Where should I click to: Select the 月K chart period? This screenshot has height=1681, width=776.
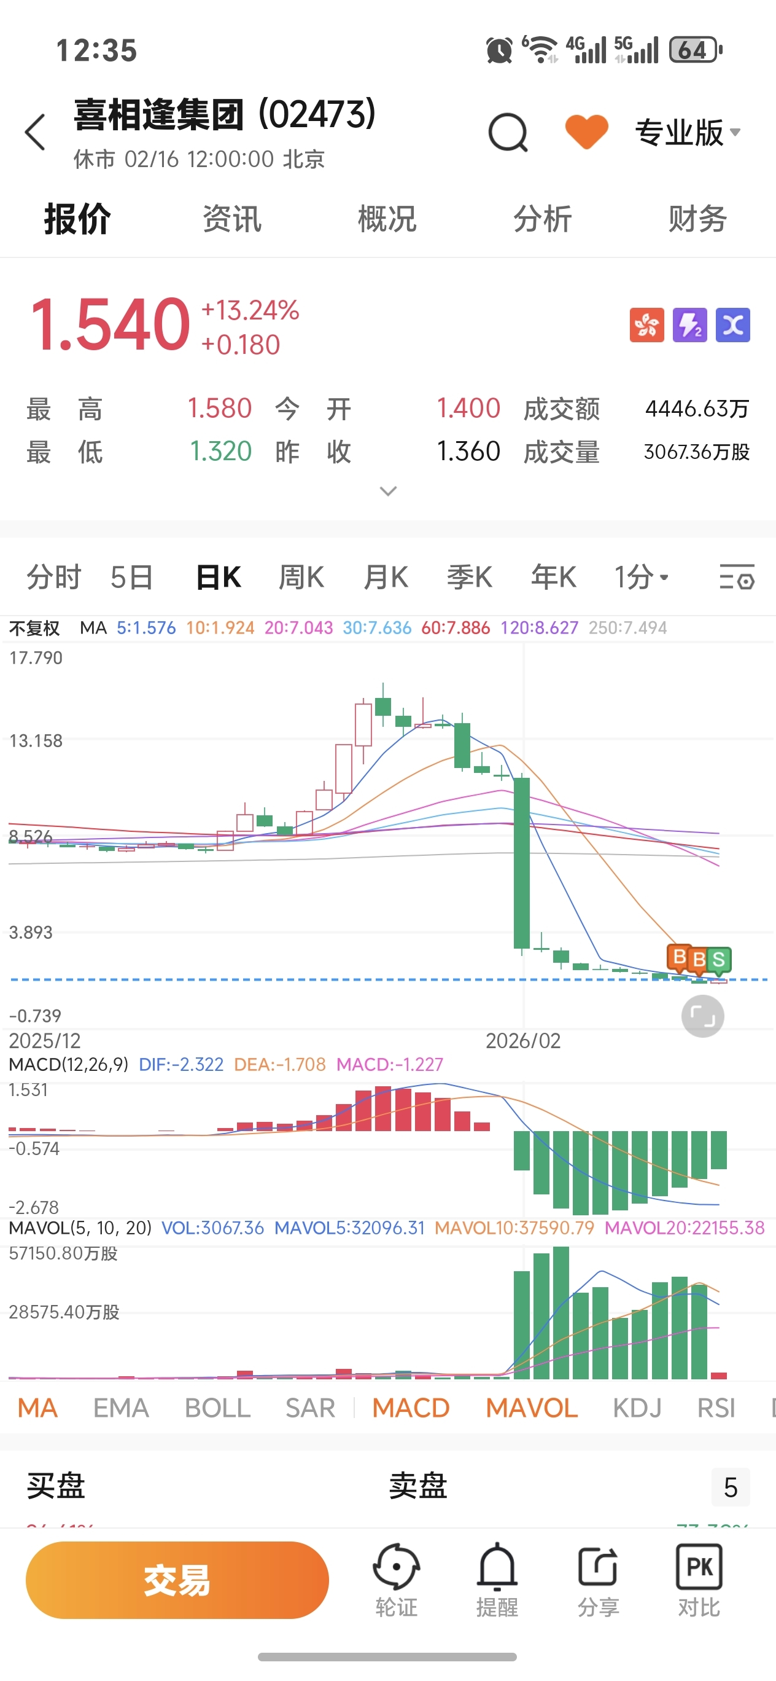point(386,577)
